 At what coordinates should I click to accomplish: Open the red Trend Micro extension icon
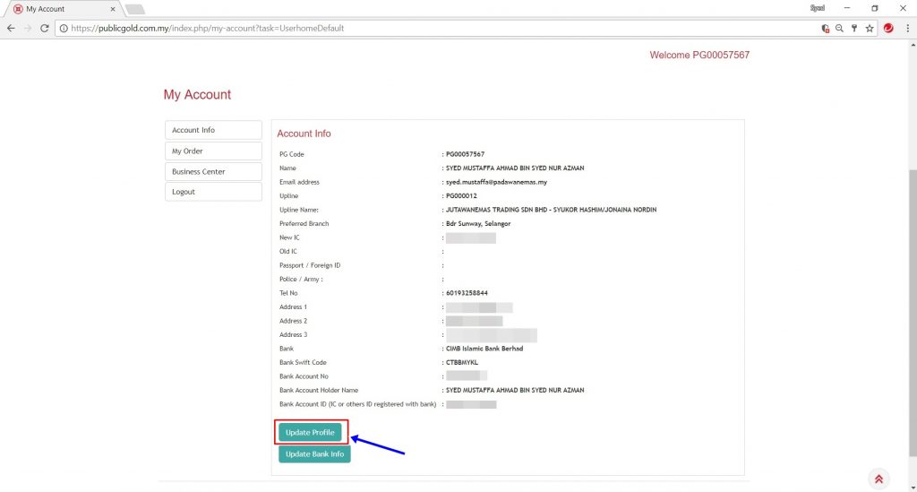tap(888, 29)
